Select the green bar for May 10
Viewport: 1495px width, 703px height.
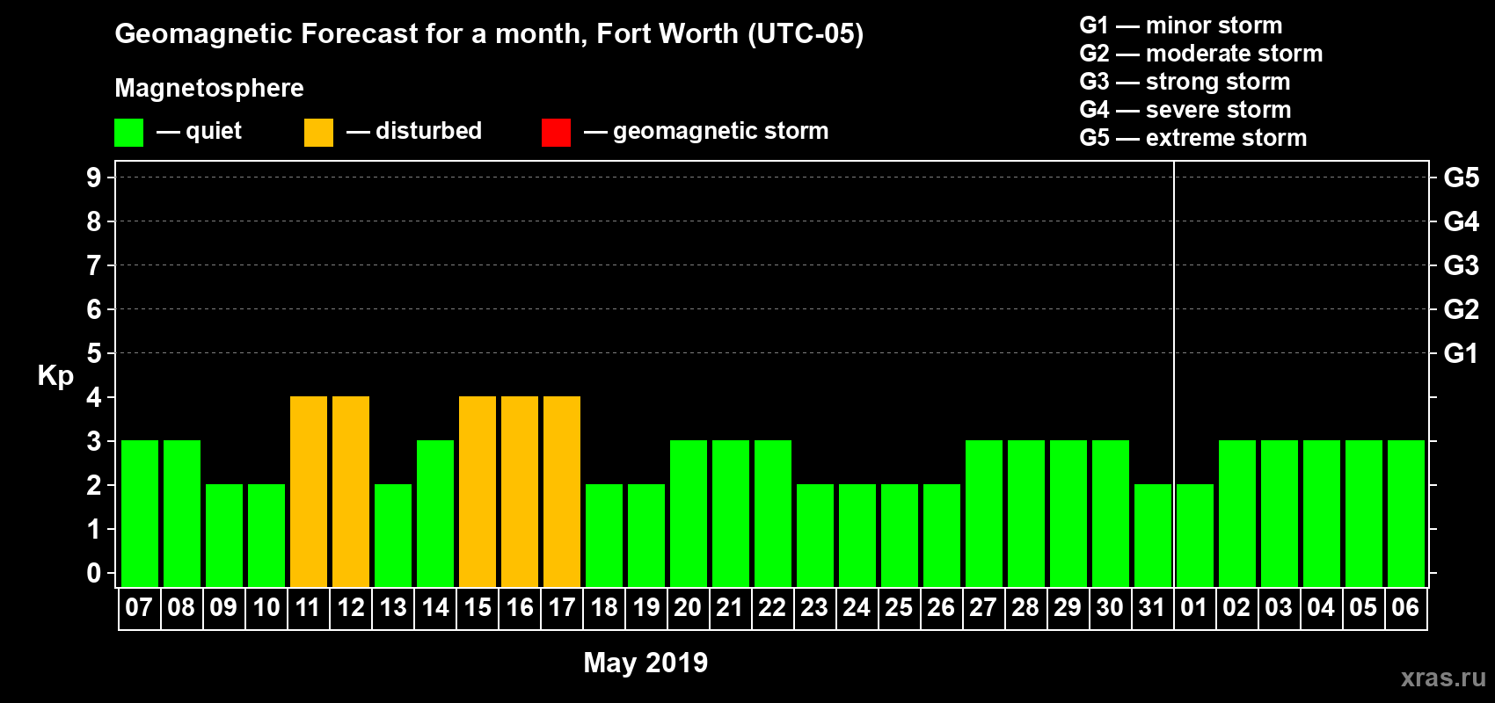click(x=266, y=536)
